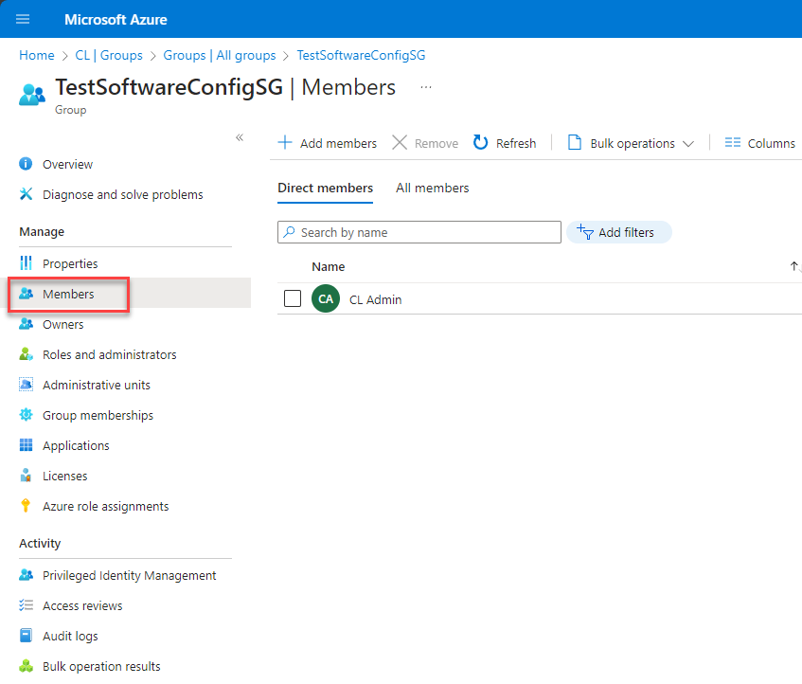This screenshot has width=802, height=684.
Task: Switch to the All members tab
Action: pos(432,188)
